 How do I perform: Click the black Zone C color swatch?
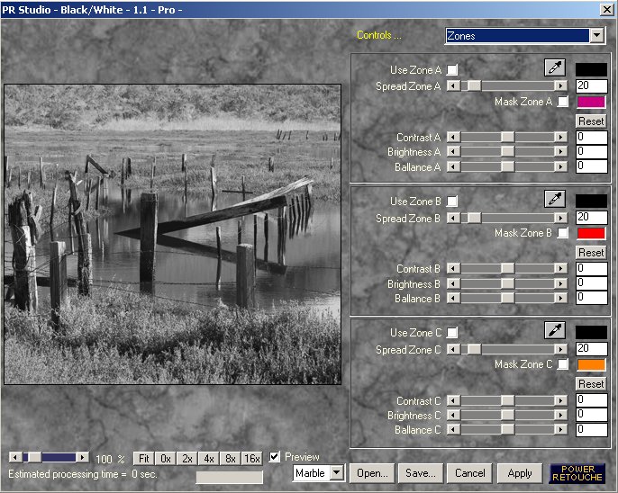click(591, 333)
